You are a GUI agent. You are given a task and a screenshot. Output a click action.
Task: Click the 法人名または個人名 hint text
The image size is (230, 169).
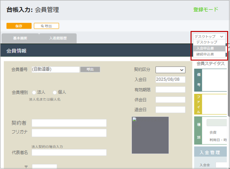click(x=45, y=100)
